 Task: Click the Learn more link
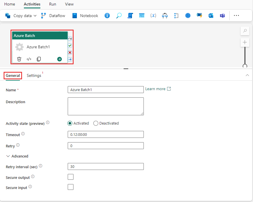(156, 89)
